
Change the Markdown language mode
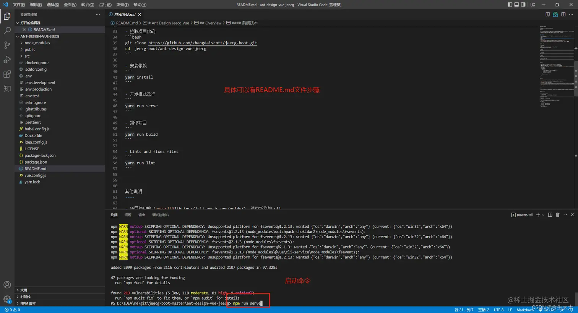pyautogui.click(x=525, y=310)
